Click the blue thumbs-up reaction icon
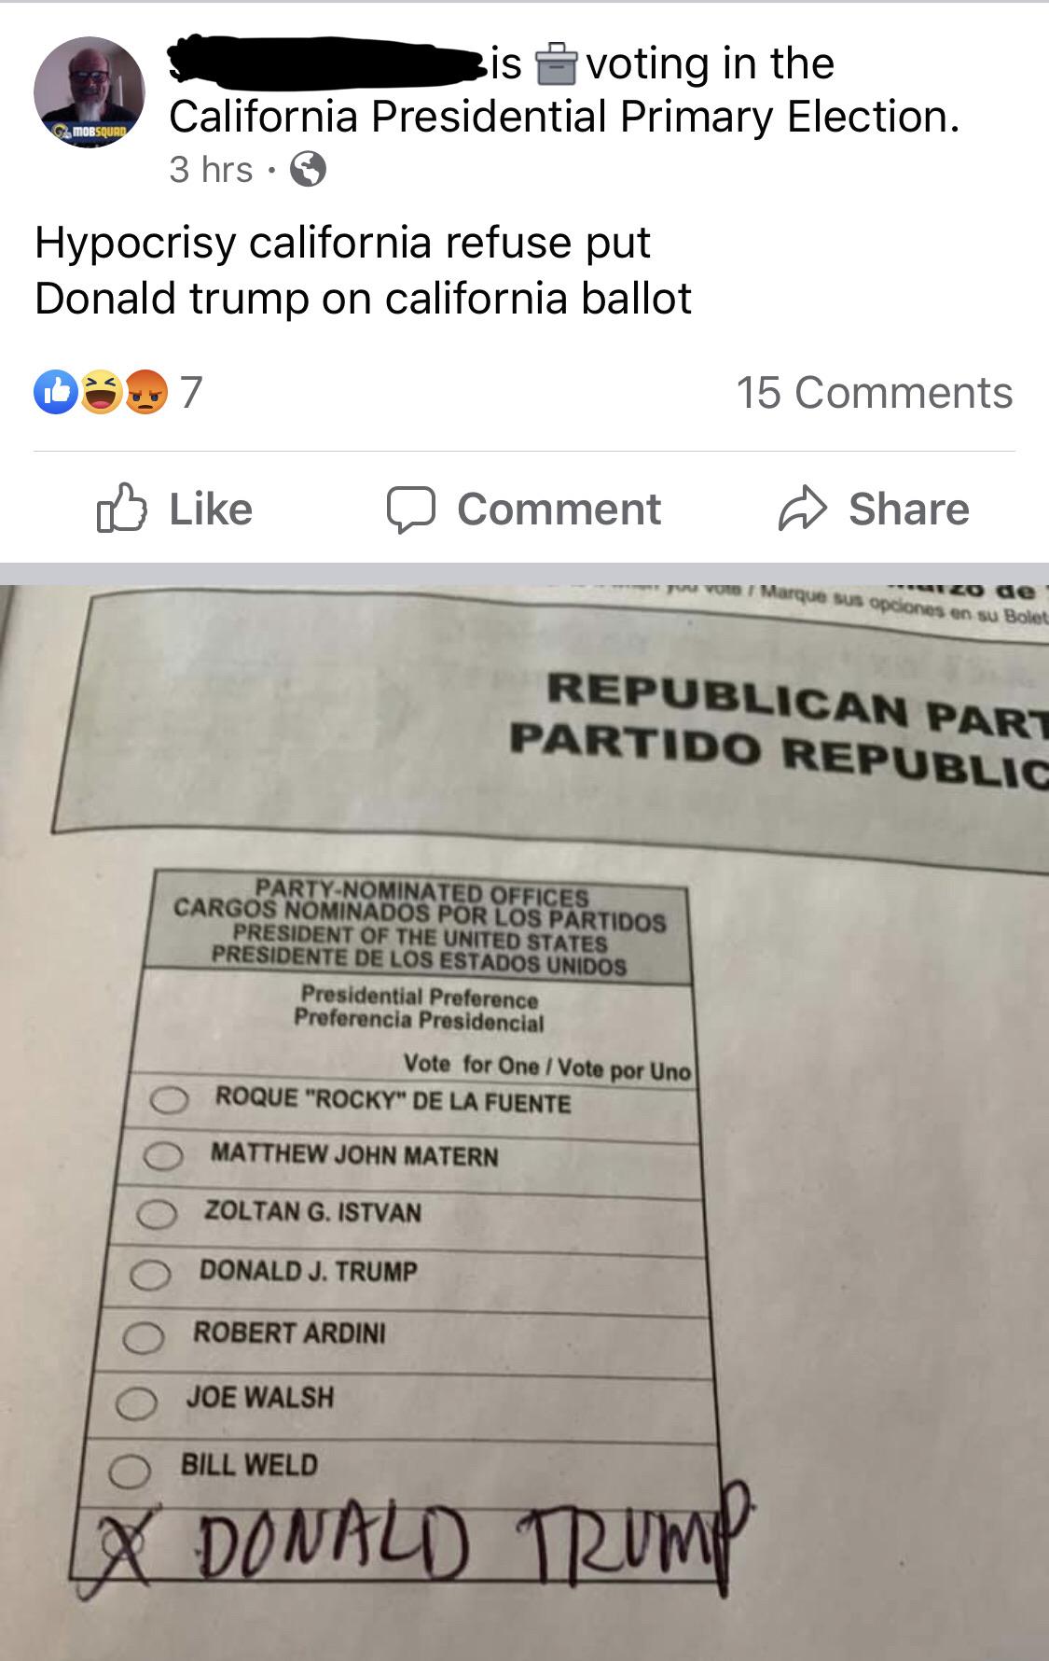Image resolution: width=1049 pixels, height=1661 pixels. tap(55, 392)
